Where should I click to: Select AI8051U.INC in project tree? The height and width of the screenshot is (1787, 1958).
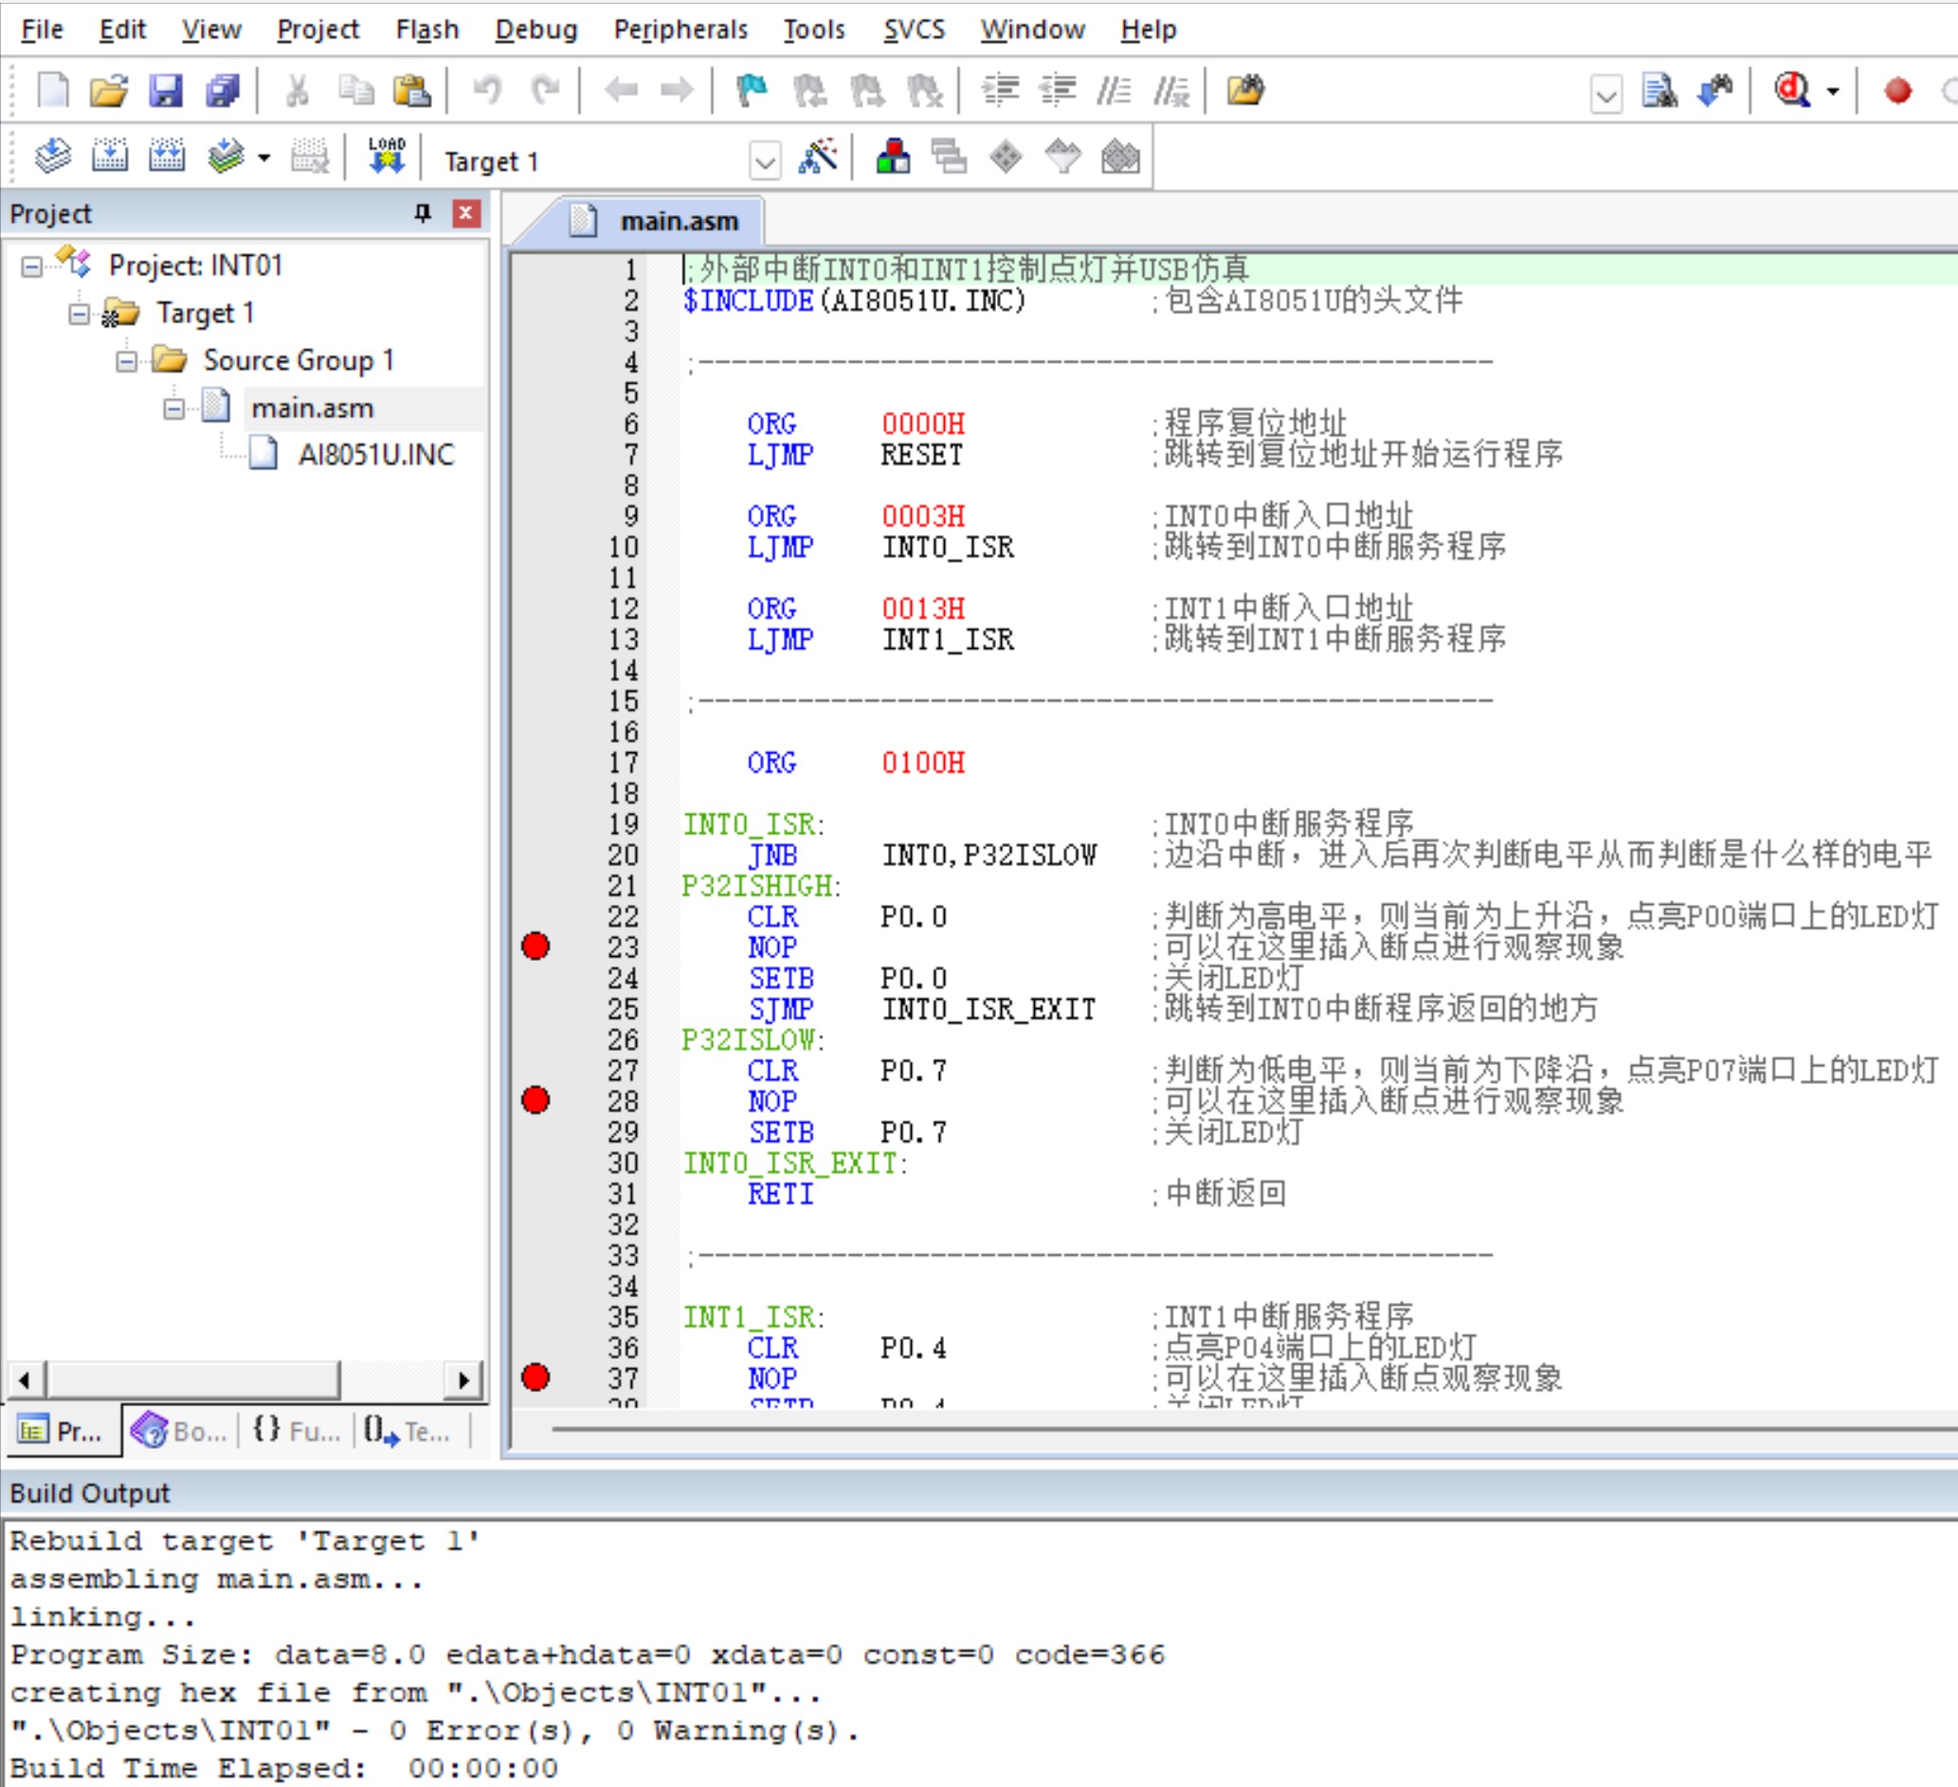click(x=375, y=455)
